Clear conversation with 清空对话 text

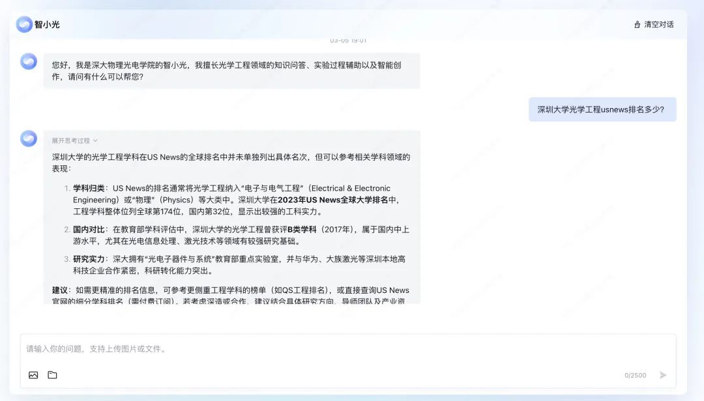pos(658,25)
